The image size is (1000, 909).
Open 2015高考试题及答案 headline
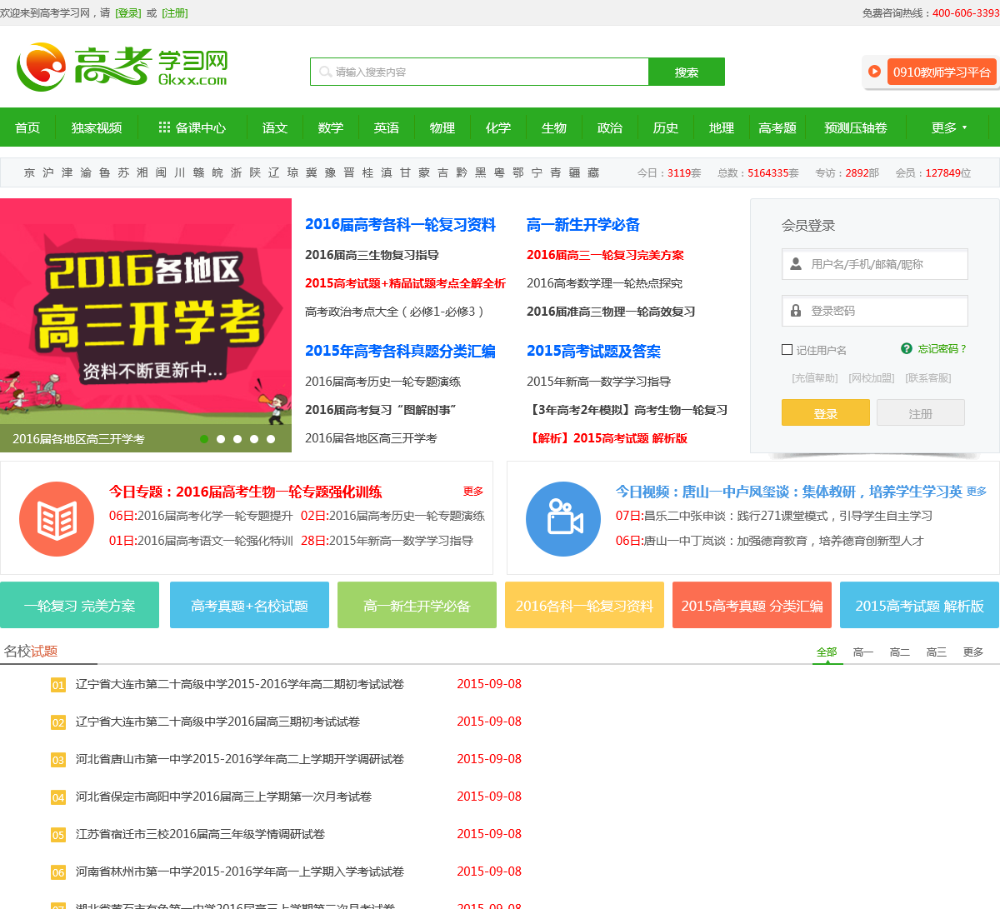593,351
